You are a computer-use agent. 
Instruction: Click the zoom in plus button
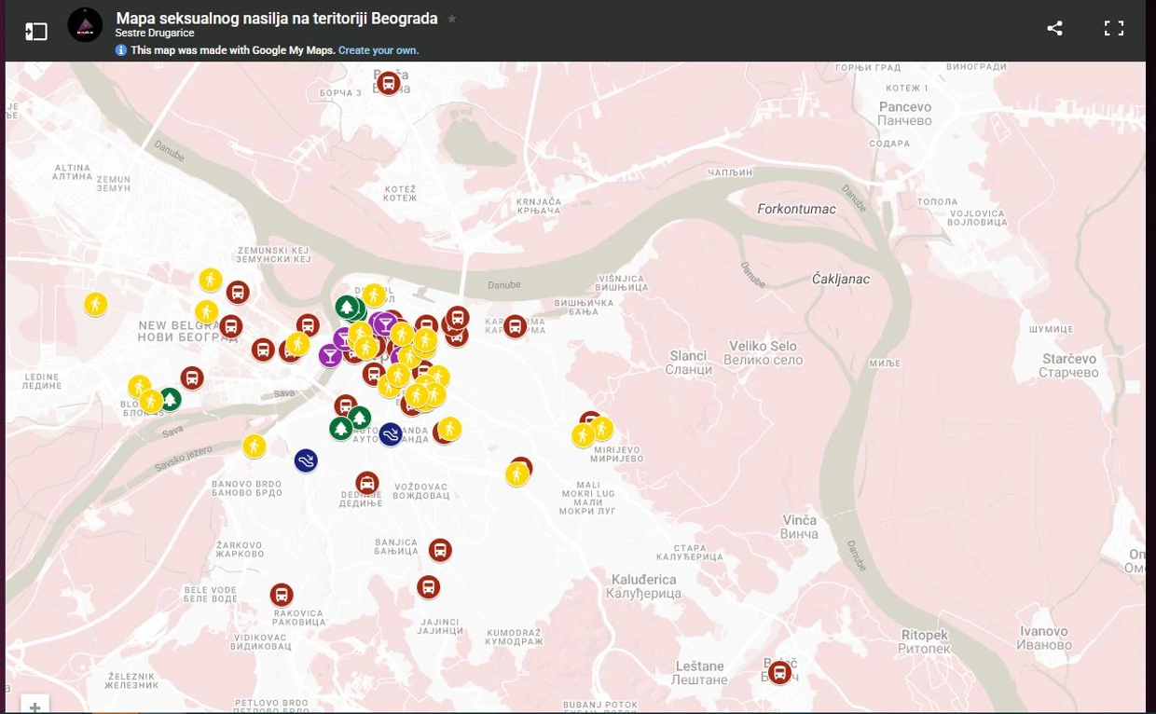pyautogui.click(x=34, y=706)
